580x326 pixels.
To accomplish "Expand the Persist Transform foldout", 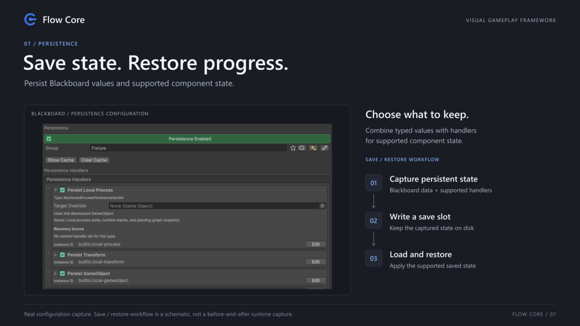I will (x=56, y=255).
